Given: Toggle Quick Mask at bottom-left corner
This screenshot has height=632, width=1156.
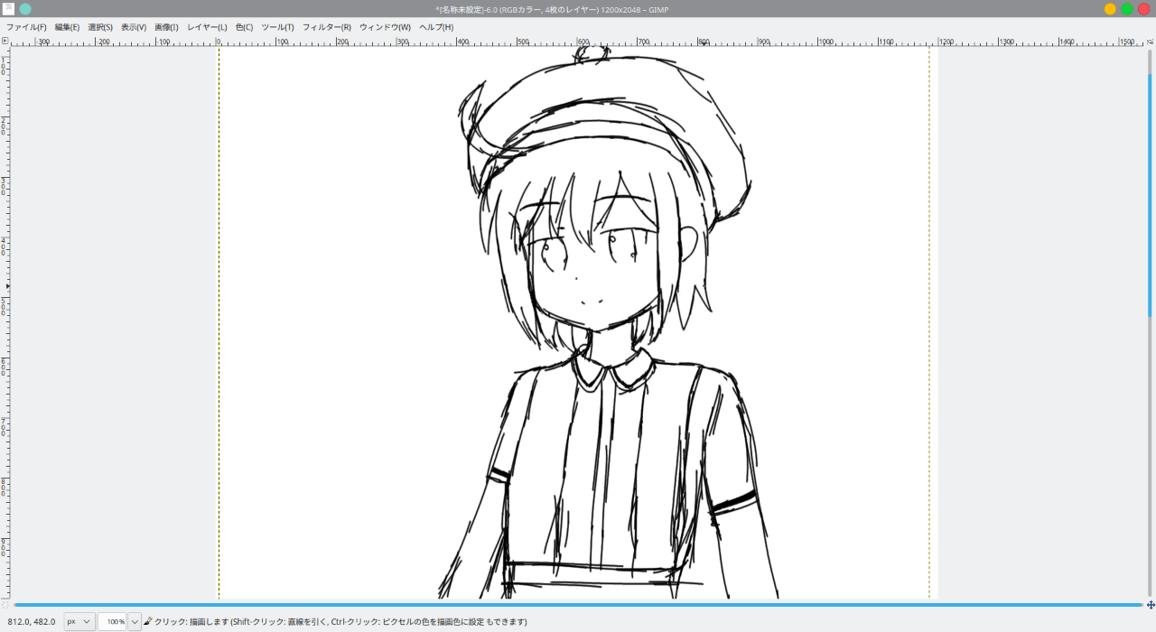Looking at the screenshot, I should [5, 605].
